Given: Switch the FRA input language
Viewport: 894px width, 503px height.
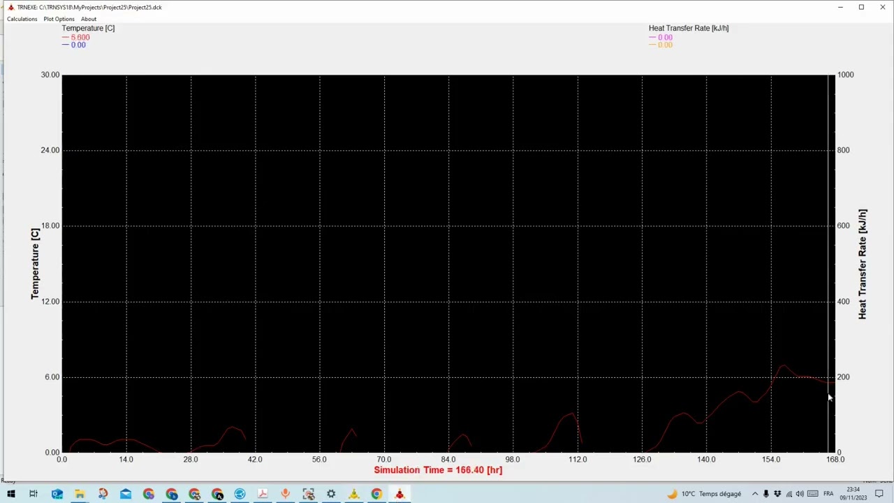Looking at the screenshot, I should [x=829, y=494].
